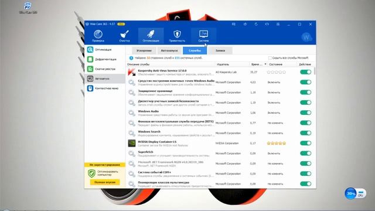Click the sort arrow beside Время column

coord(265,64)
